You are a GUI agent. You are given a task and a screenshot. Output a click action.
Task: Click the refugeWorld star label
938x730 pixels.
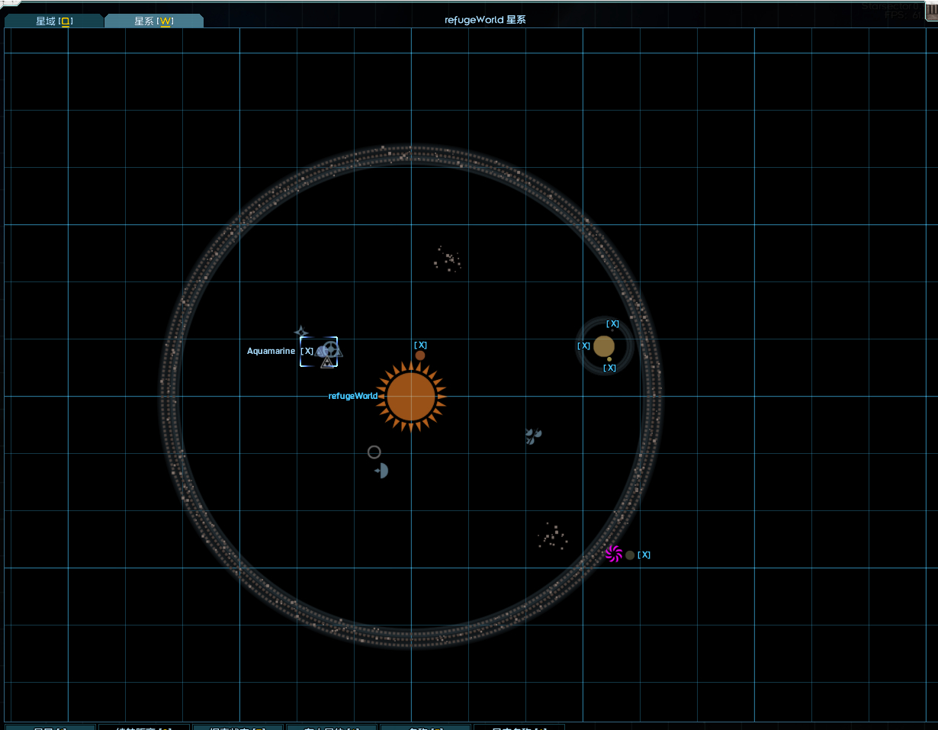click(x=352, y=397)
